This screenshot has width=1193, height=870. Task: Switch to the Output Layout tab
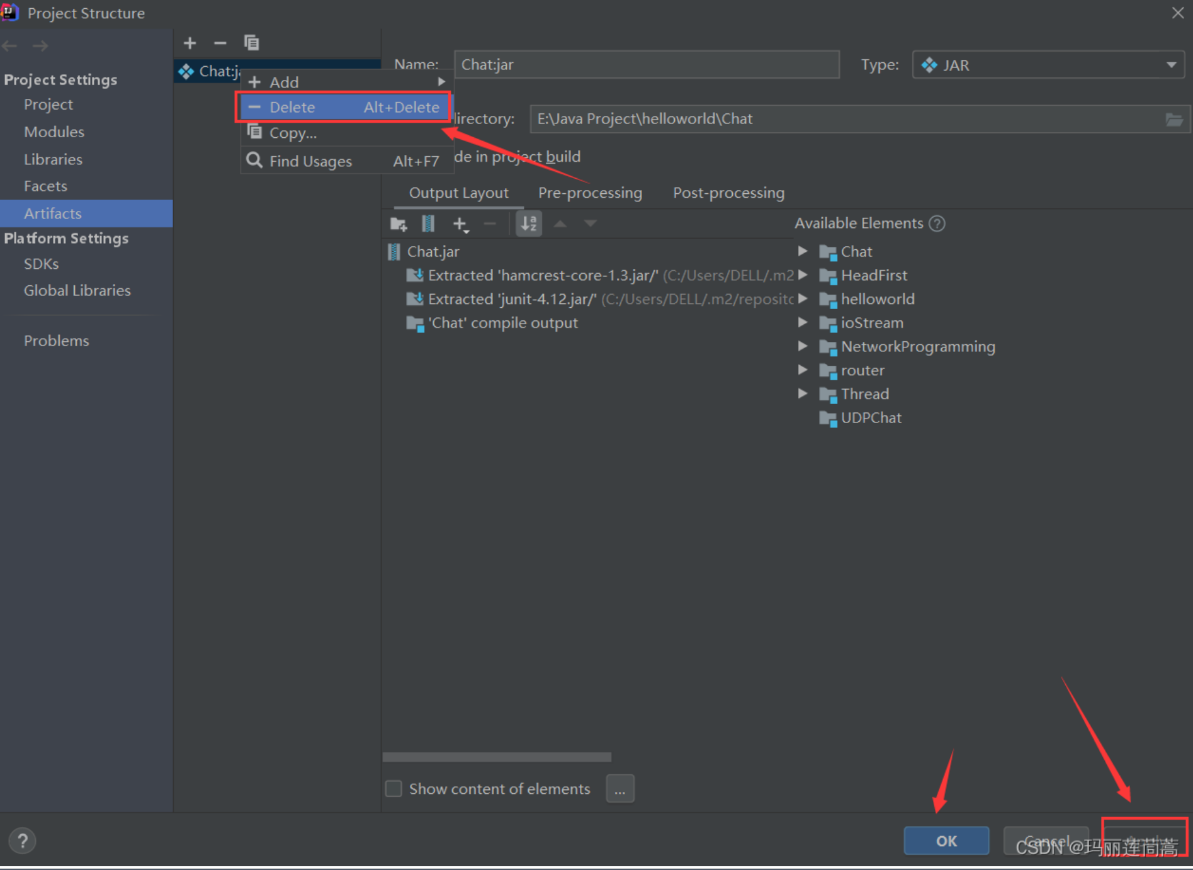click(458, 193)
